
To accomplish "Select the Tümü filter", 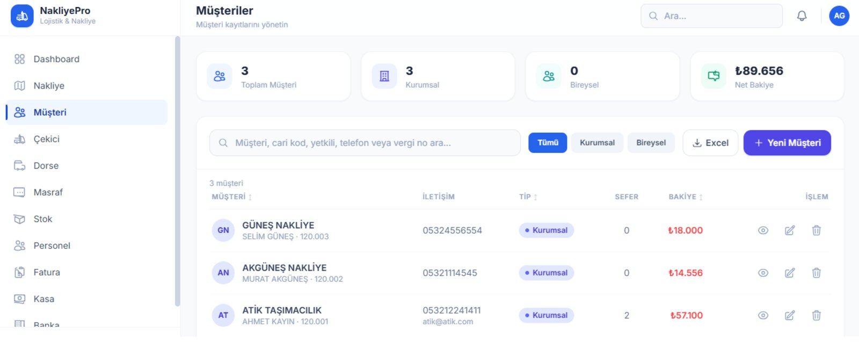I will [x=548, y=143].
